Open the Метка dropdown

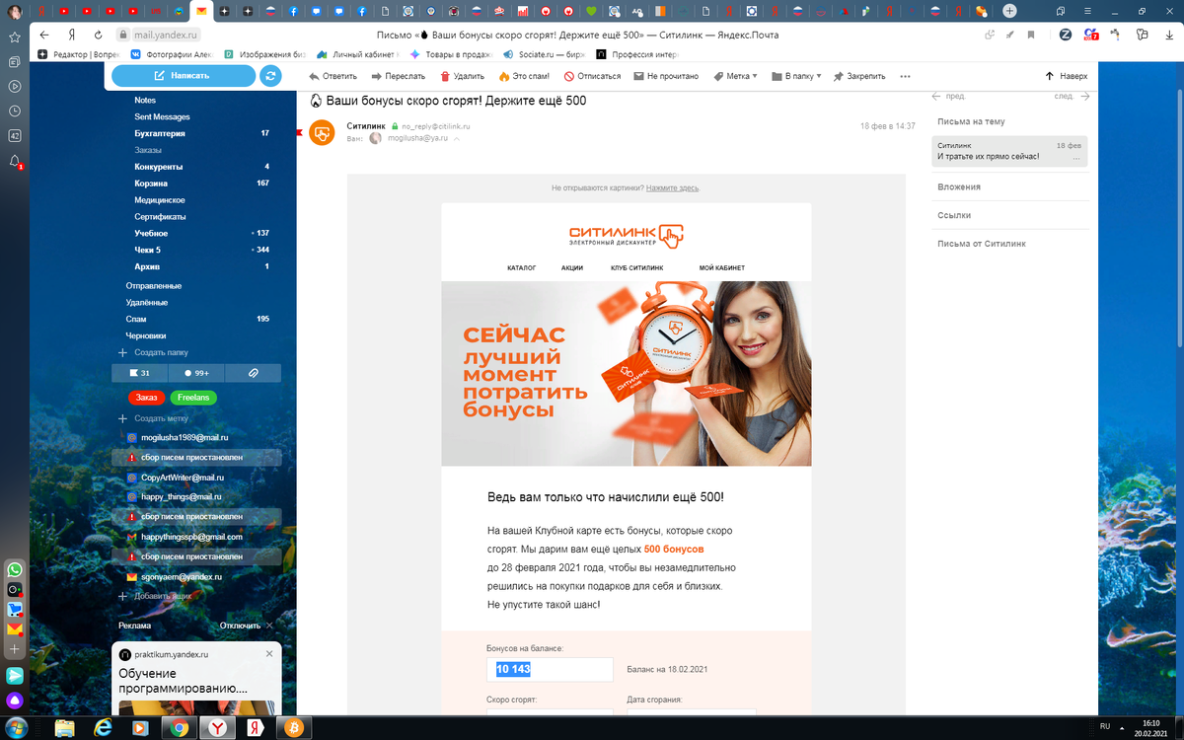click(735, 76)
